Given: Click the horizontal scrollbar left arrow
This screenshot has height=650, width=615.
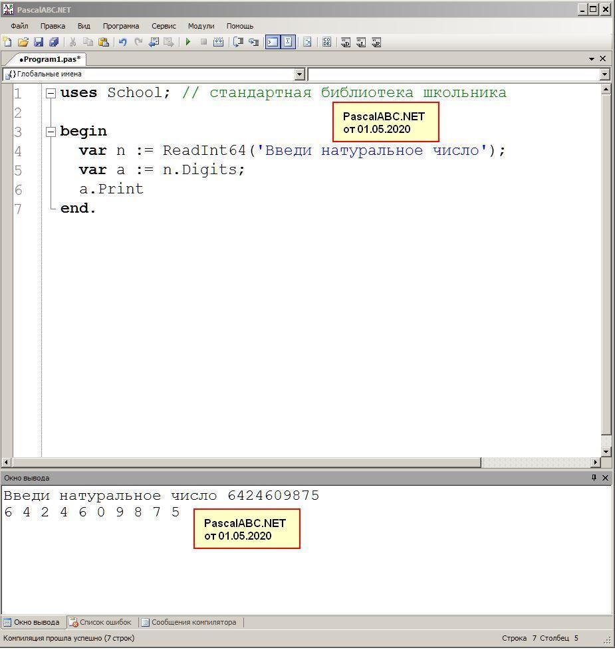Looking at the screenshot, I should coord(6,462).
